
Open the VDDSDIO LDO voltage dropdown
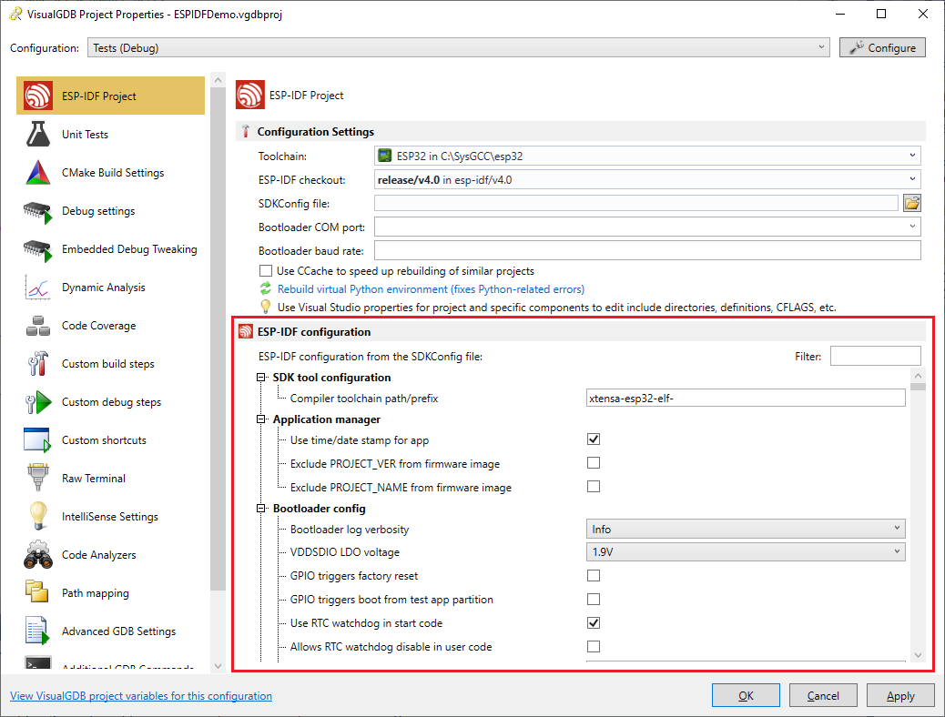point(746,551)
